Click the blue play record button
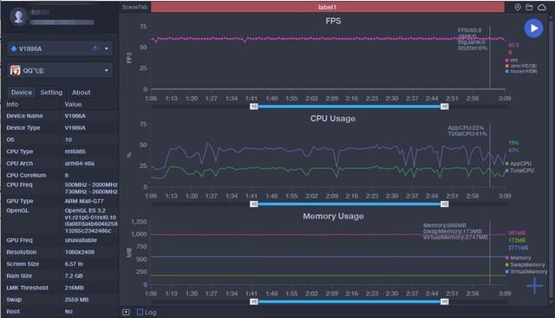The height and width of the screenshot is (318, 555). click(533, 29)
